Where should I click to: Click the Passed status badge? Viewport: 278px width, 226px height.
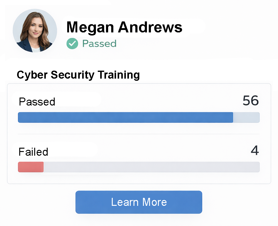coord(92,43)
